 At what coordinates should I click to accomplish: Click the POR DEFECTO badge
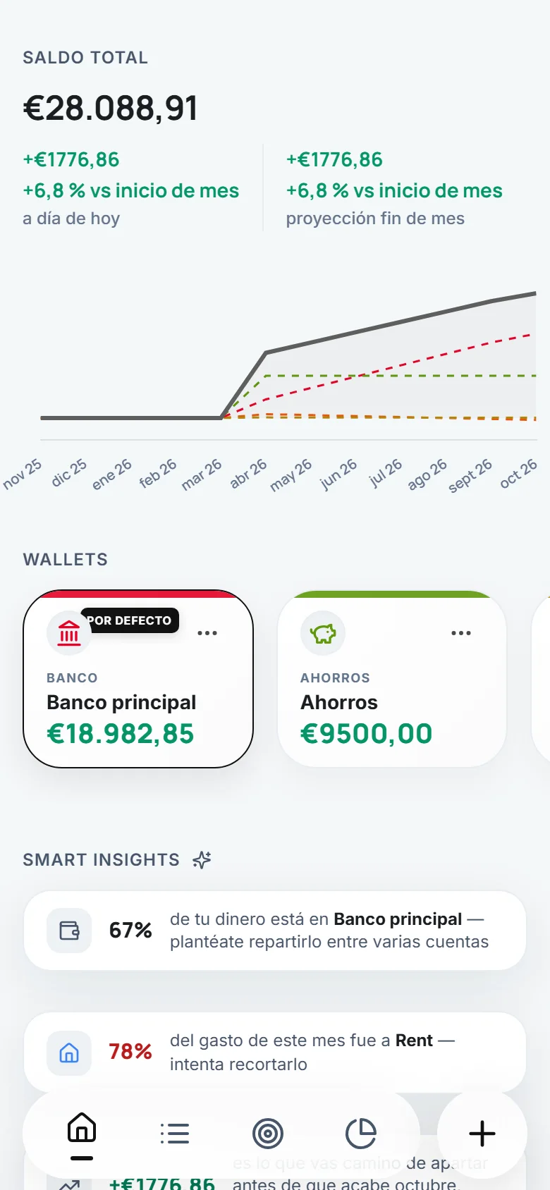(x=129, y=620)
